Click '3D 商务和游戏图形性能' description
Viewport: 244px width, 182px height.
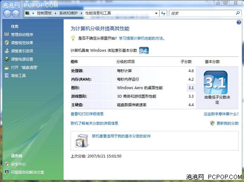coord(137,96)
